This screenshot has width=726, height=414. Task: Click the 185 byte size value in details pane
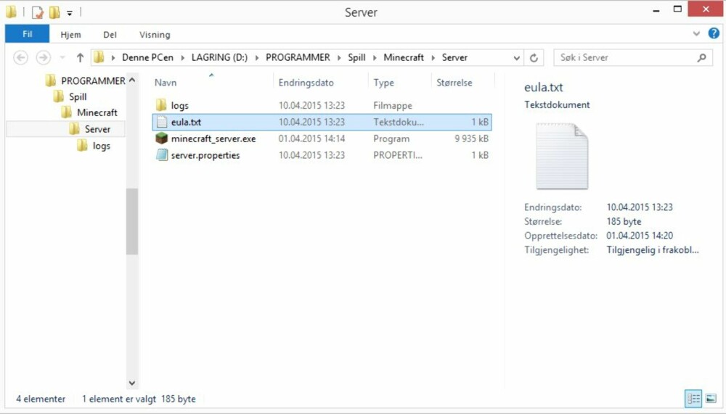tap(624, 222)
